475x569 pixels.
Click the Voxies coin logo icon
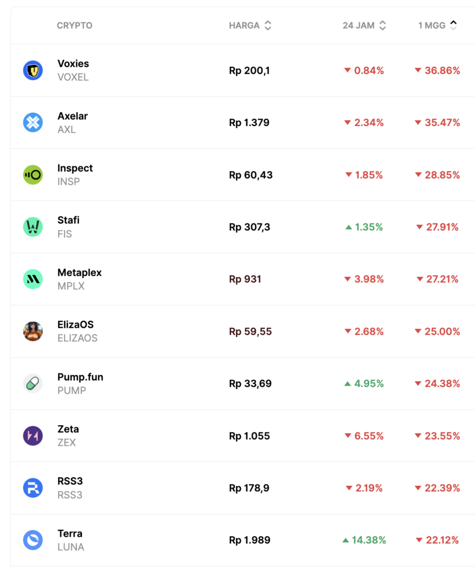click(x=33, y=71)
